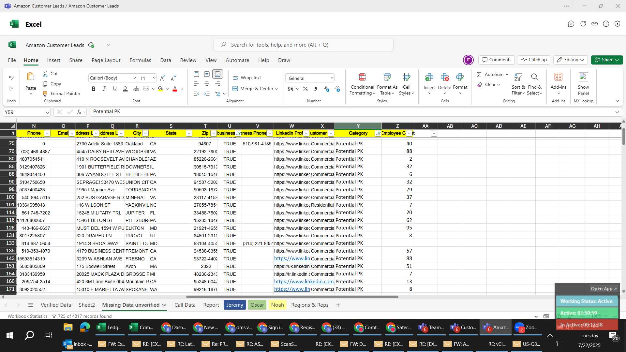Increase font size with large A icon
This screenshot has height=352, width=626.
[x=162, y=78]
